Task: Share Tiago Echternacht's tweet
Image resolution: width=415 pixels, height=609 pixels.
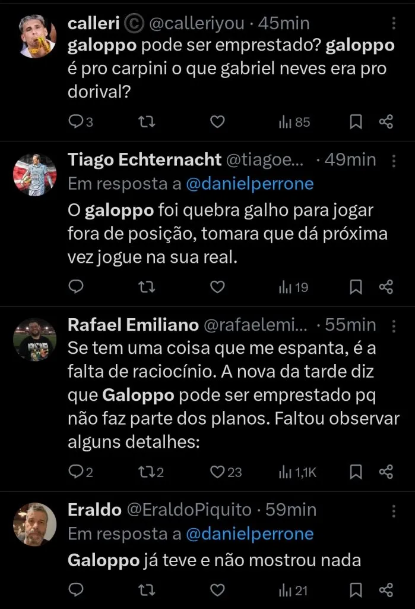Action: click(x=386, y=287)
